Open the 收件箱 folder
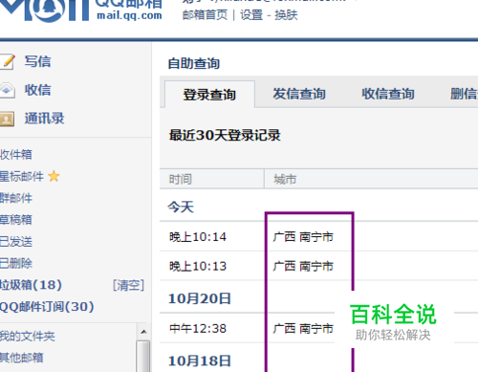The height and width of the screenshot is (372, 478). point(16,155)
